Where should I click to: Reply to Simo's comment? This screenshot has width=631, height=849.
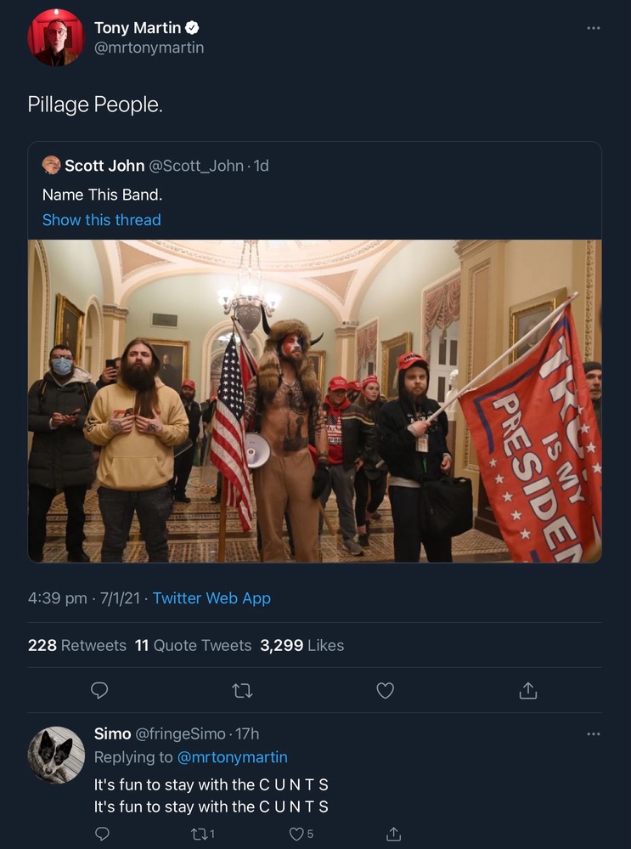(x=102, y=834)
